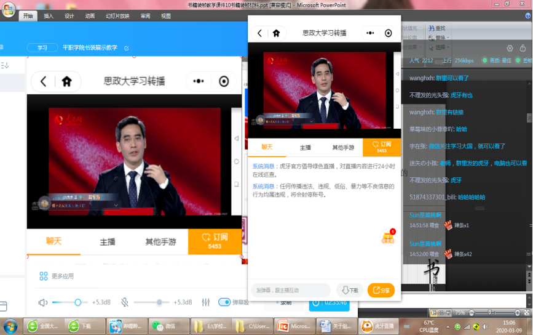Viewport: 533px width, 335px height.
Task: Open the 幻灯片放映 ribbon tab
Action: point(117,16)
